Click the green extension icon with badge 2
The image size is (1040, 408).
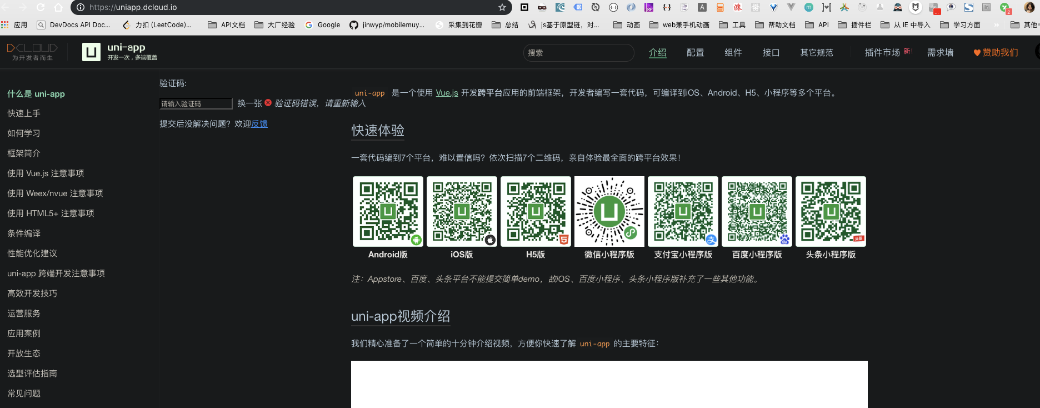[1005, 8]
